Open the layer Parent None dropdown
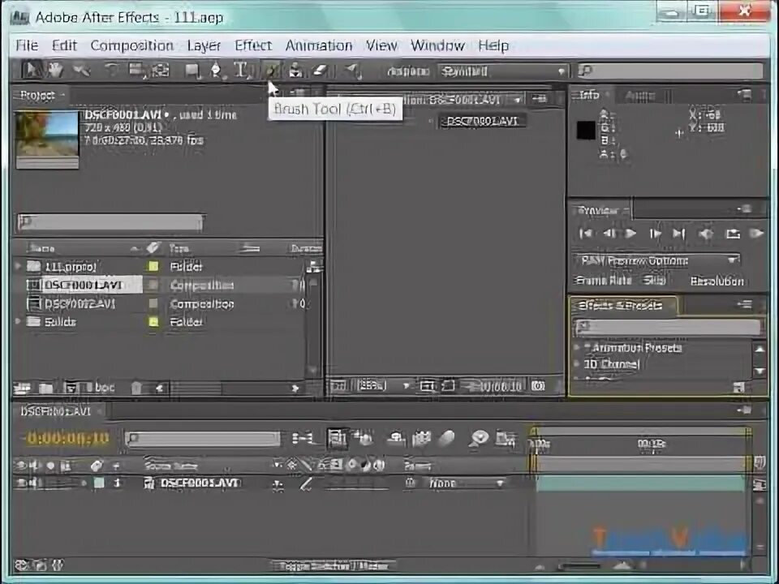This screenshot has height=584, width=779. (466, 483)
